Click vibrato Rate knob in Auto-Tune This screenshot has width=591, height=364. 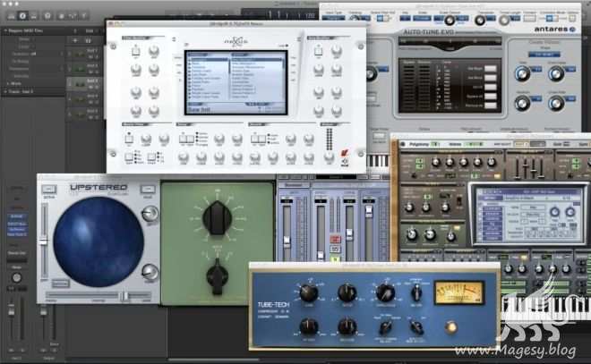tap(522, 74)
